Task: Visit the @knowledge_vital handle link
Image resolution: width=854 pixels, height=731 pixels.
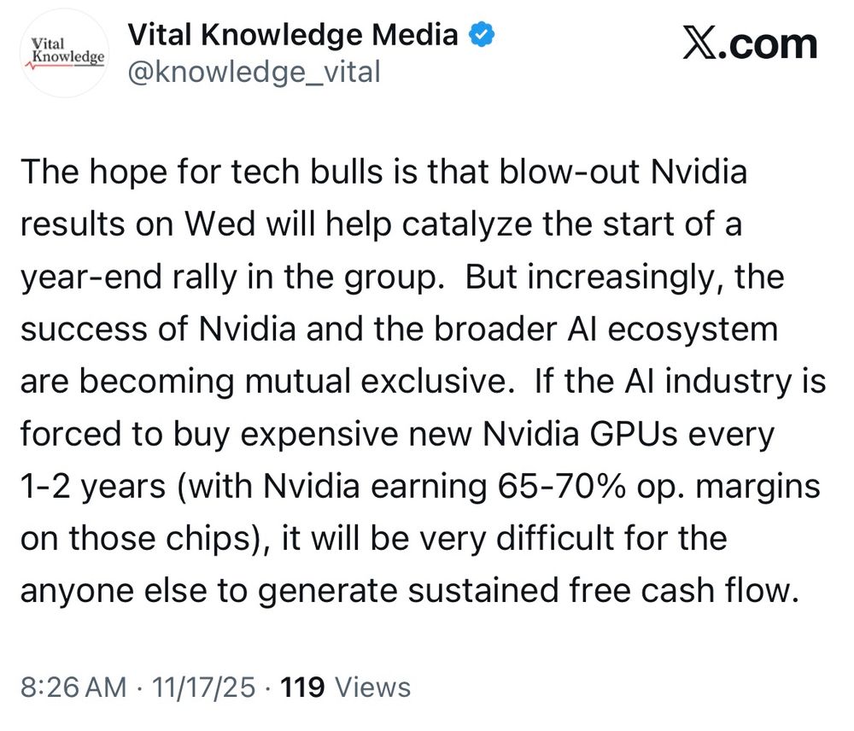Action: (254, 73)
